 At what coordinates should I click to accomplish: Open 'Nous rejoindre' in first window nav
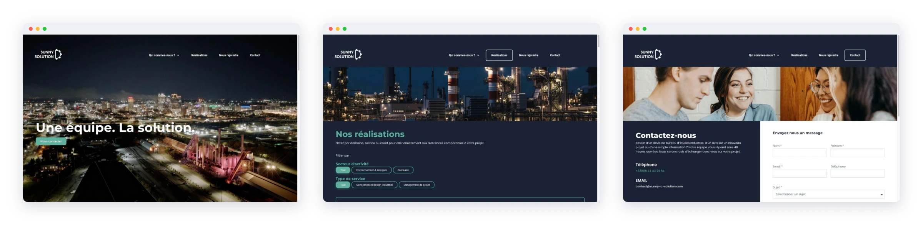tap(228, 55)
